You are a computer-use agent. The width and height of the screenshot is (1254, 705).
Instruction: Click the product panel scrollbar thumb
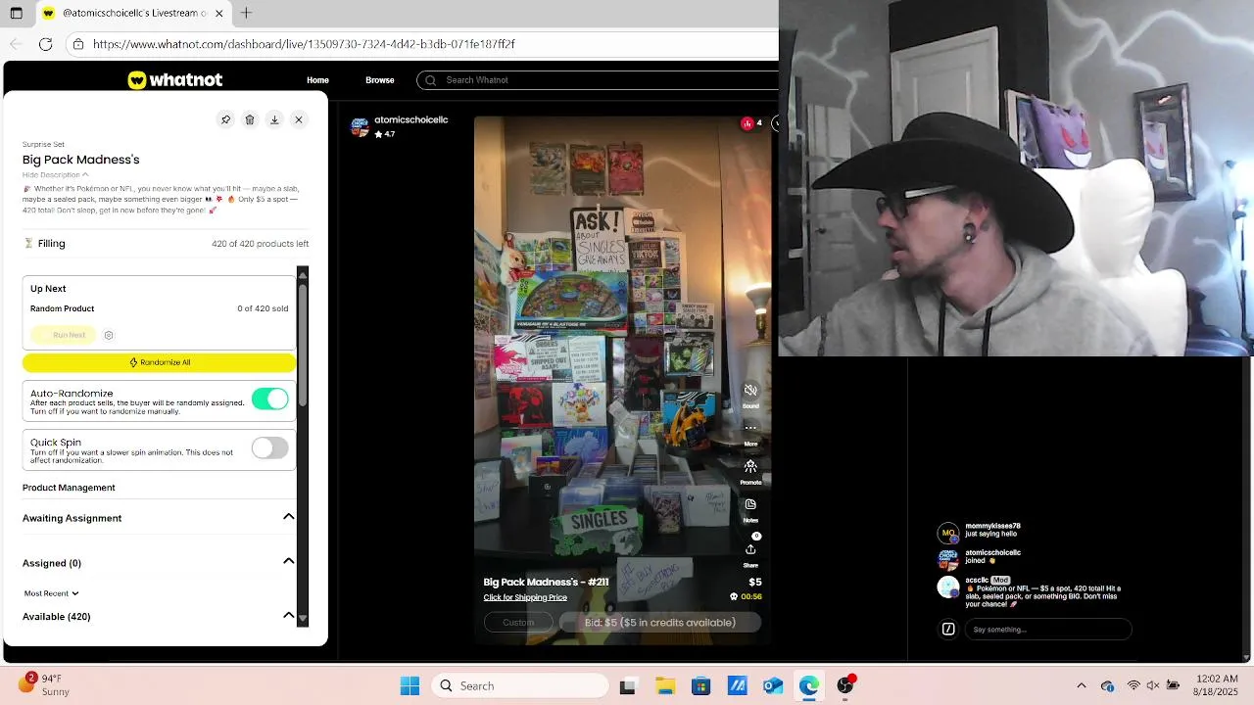pos(303,343)
